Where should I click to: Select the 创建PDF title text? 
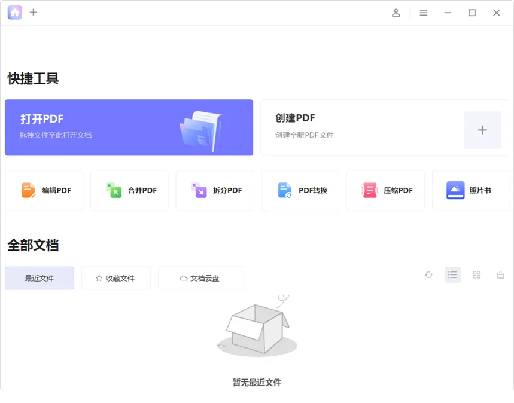[x=295, y=118]
